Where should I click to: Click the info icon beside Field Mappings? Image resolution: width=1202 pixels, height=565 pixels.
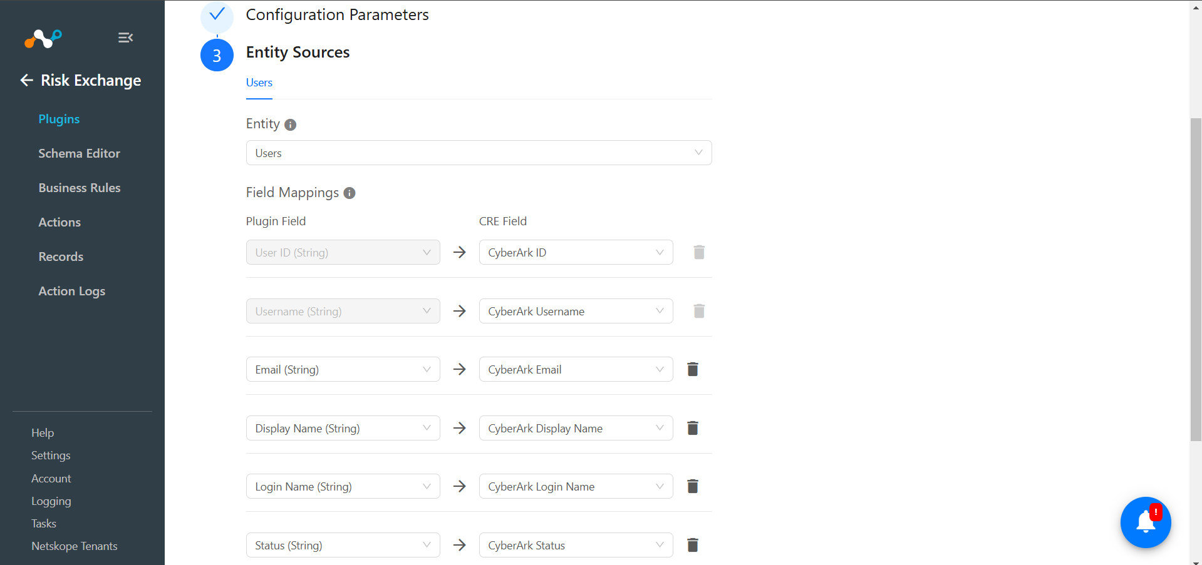click(350, 193)
